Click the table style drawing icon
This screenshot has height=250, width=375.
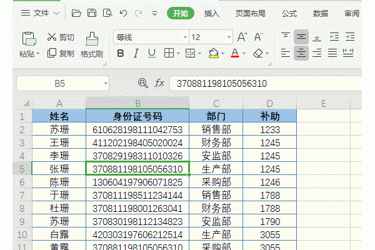(191, 53)
